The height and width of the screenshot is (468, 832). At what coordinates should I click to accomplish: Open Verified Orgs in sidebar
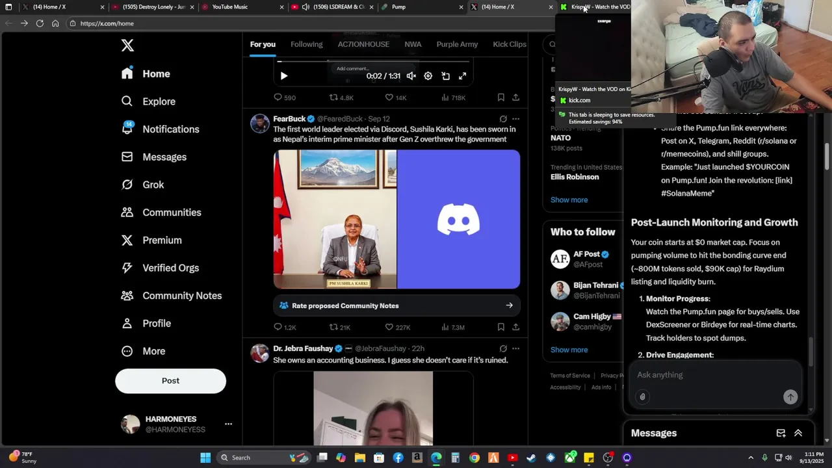tap(160, 268)
